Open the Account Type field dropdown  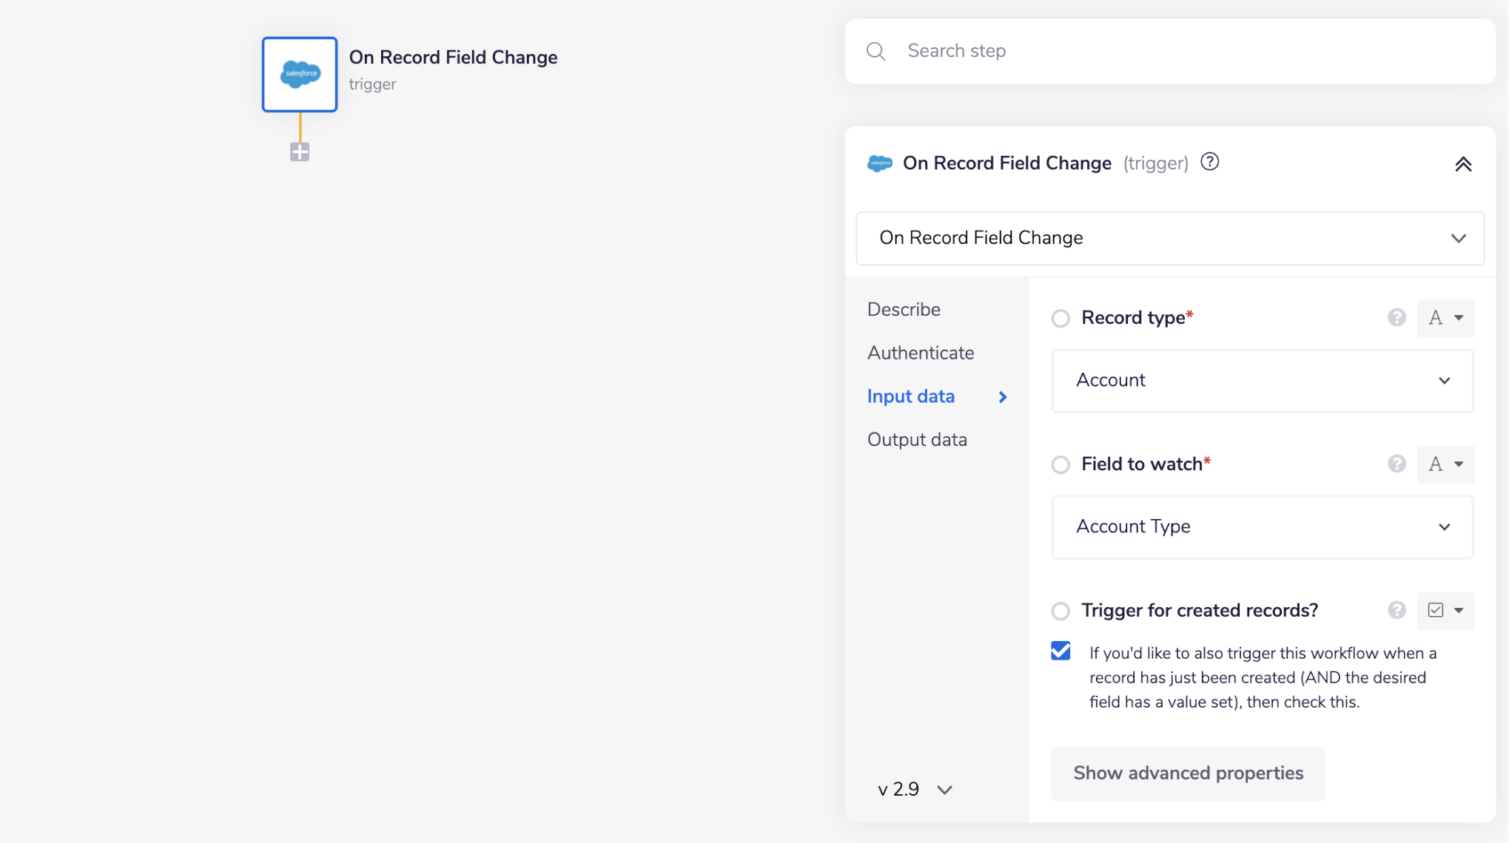1261,527
